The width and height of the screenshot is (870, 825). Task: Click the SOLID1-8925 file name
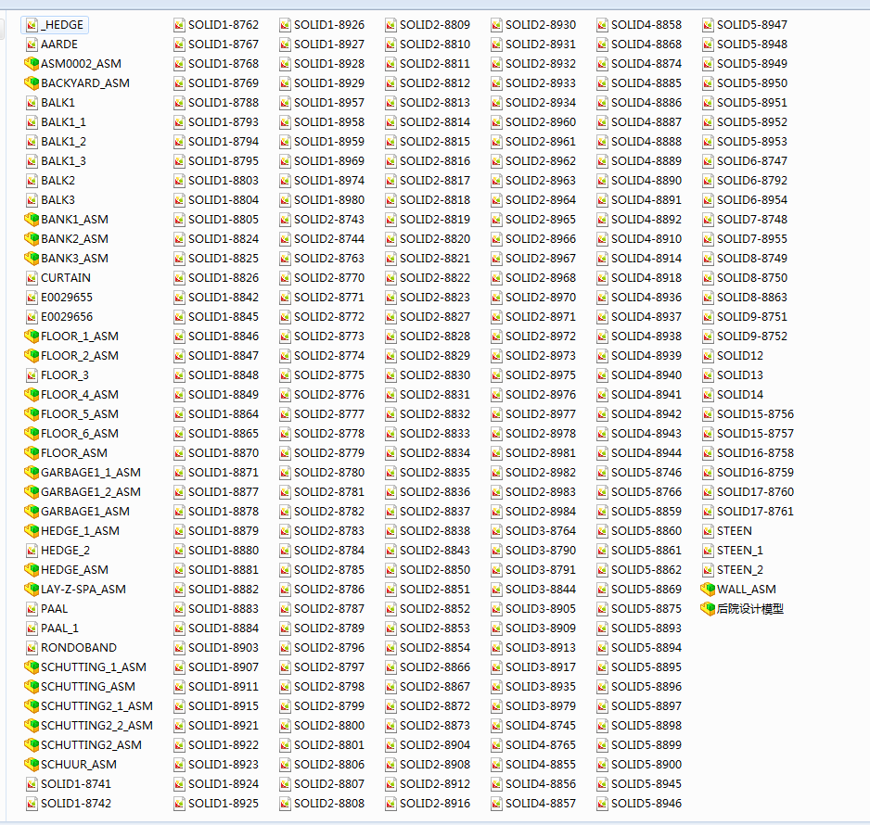[x=224, y=804]
